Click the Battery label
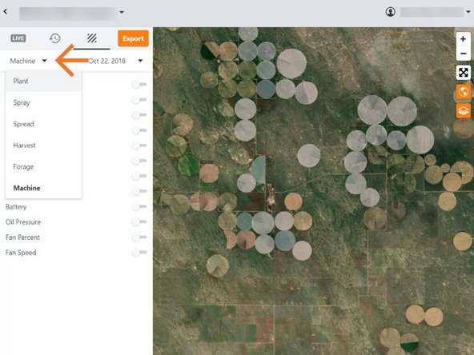Screen dimensions: 474x355 tap(16, 207)
